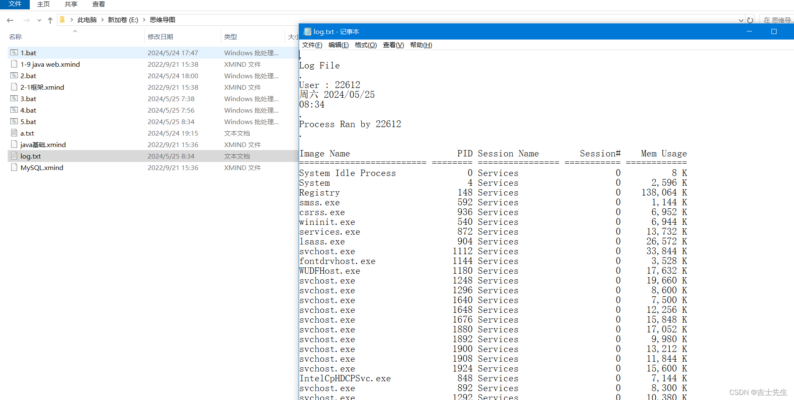Click 新加卷 (E:) in breadcrumb path
Viewport: 794px width, 400px height.
click(123, 20)
